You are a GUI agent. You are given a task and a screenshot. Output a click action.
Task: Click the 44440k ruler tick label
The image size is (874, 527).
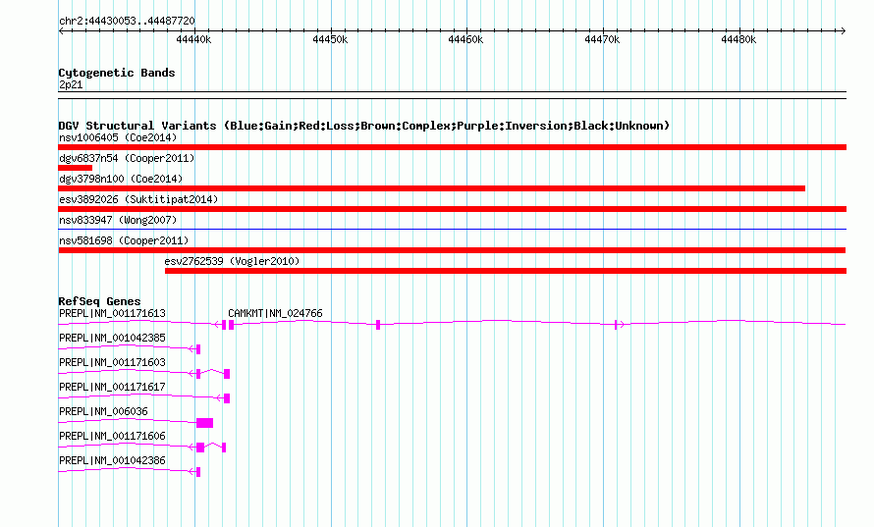pyautogui.click(x=193, y=39)
